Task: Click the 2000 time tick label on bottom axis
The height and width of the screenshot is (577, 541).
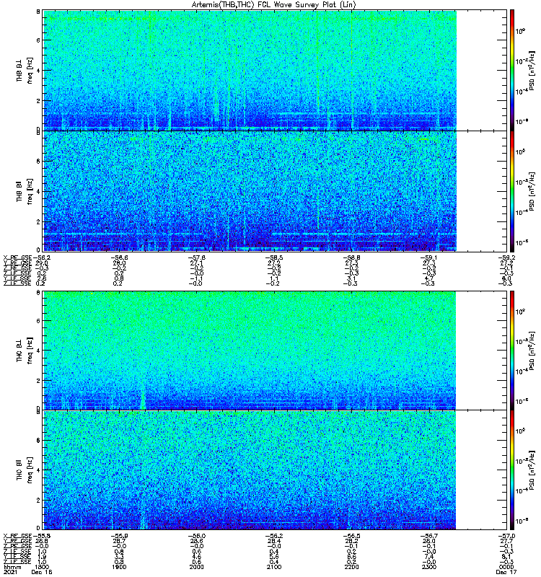Action: 196,567
